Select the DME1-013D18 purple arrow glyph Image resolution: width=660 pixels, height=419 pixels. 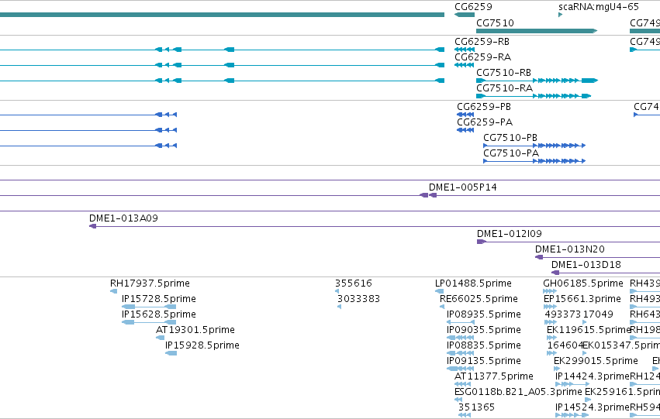point(555,273)
